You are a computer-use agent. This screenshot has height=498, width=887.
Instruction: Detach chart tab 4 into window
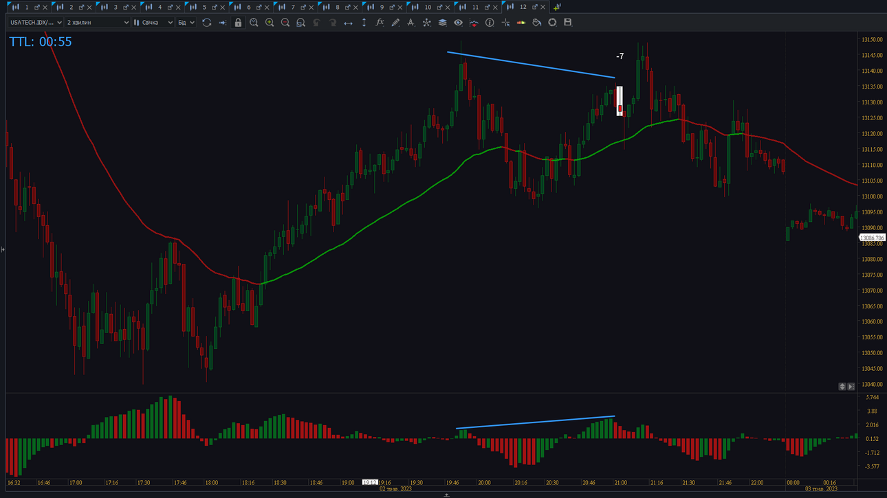[170, 8]
